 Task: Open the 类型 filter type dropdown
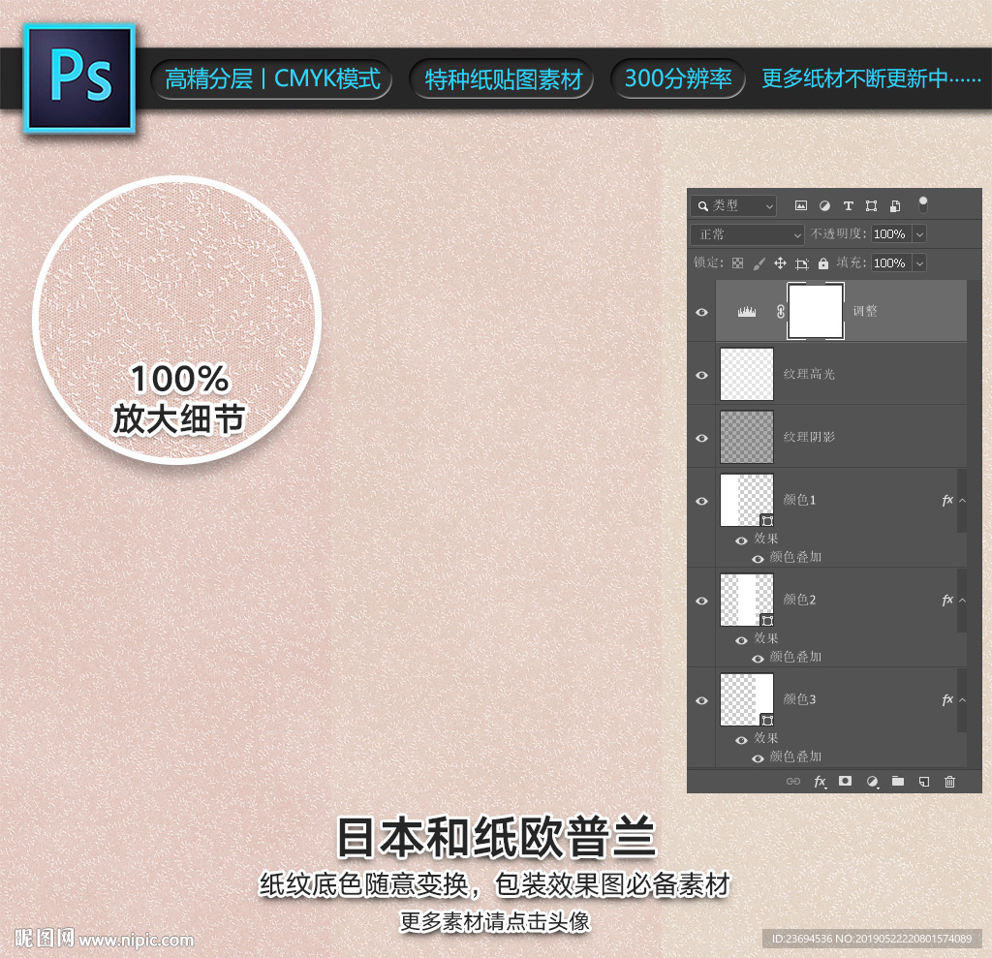[734, 205]
